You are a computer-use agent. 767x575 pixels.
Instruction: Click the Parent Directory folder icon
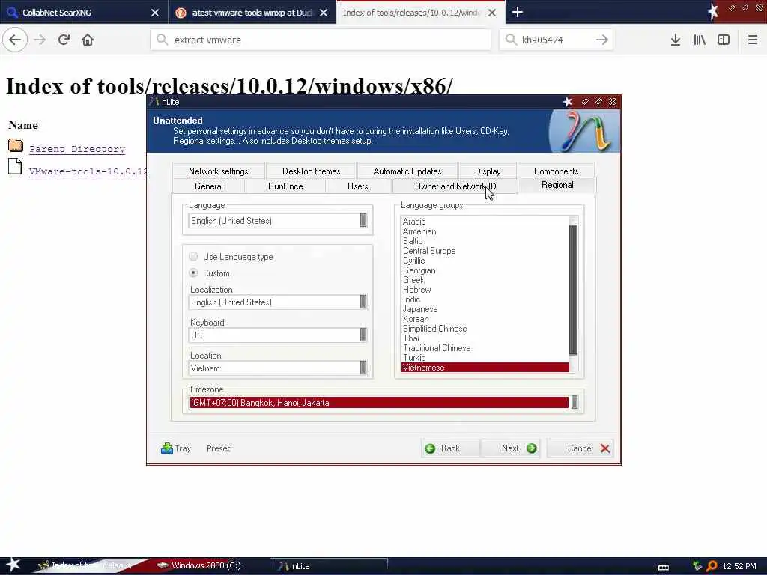(x=16, y=145)
